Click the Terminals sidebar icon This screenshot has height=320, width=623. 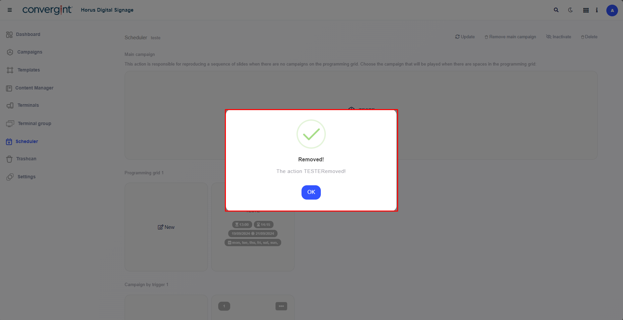(10, 105)
